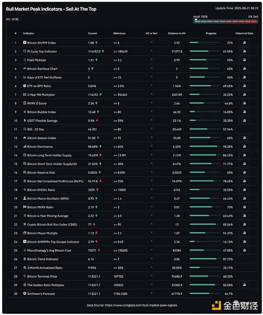Open historical data chart for Bitcoin Ahr999 Index

244,42
